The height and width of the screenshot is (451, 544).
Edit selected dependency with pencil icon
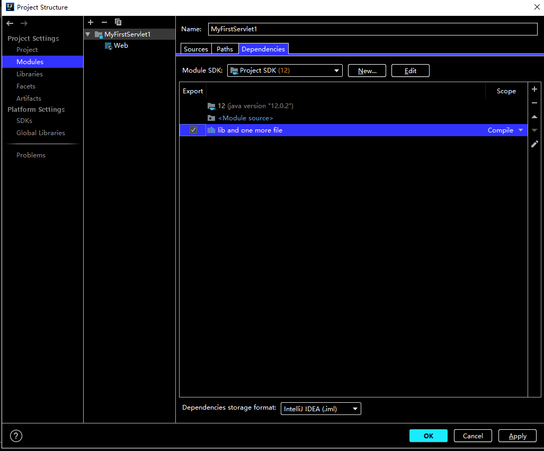(x=534, y=144)
